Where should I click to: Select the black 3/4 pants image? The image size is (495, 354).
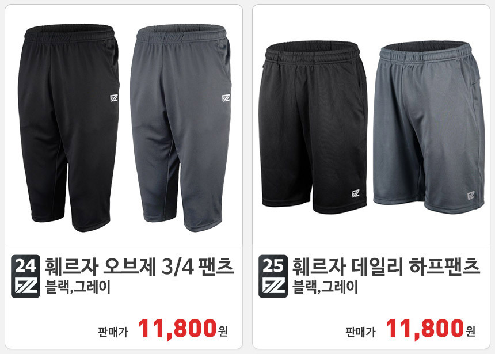(69, 127)
